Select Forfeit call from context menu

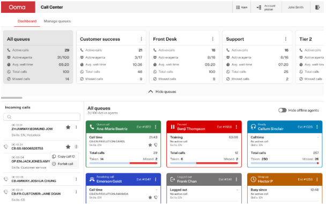[63, 164]
